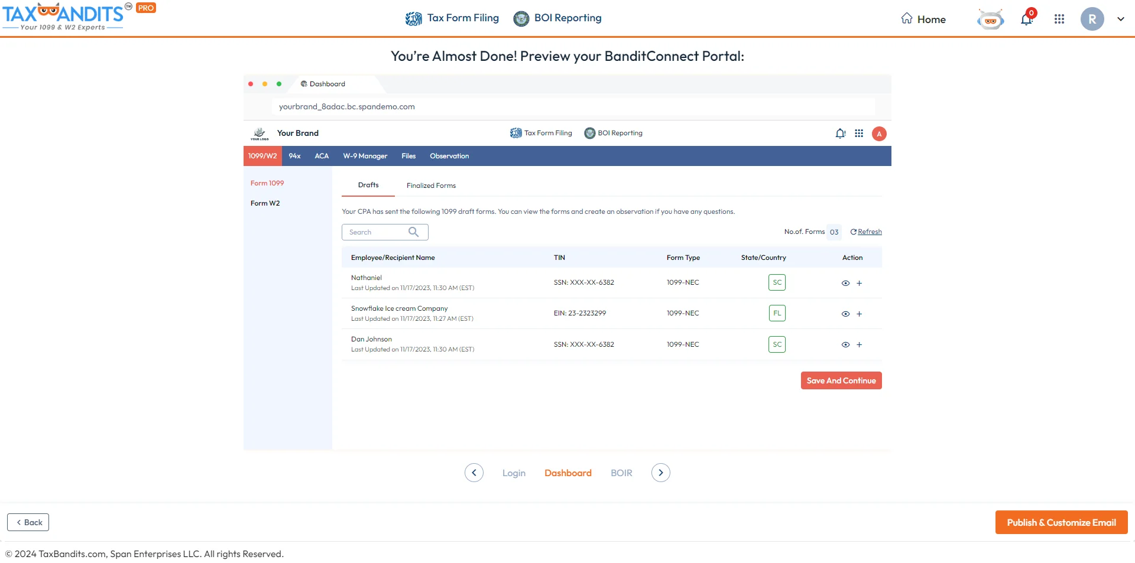1135x563 pixels.
Task: Click the Dashboard browser tab in preview
Action: (x=323, y=84)
